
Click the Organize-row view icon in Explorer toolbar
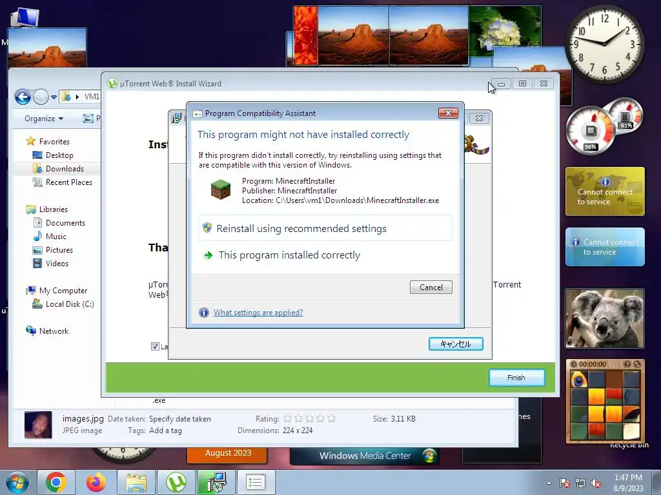point(88,119)
